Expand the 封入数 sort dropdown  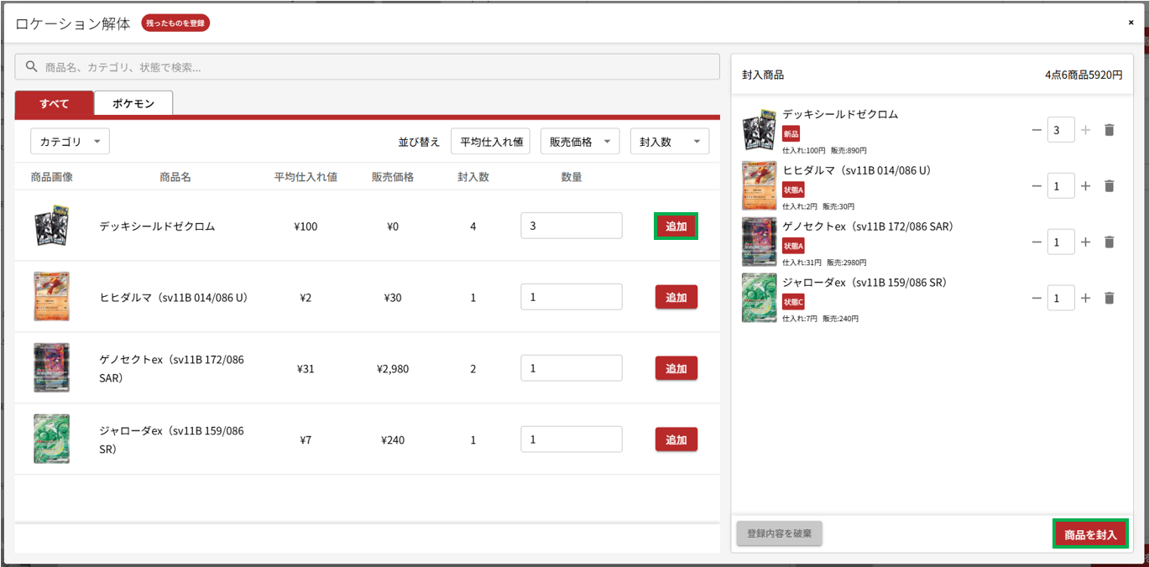669,142
